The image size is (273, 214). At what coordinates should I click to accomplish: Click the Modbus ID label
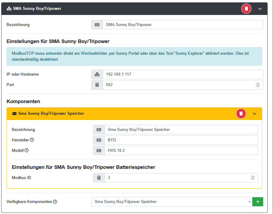click(x=22, y=178)
